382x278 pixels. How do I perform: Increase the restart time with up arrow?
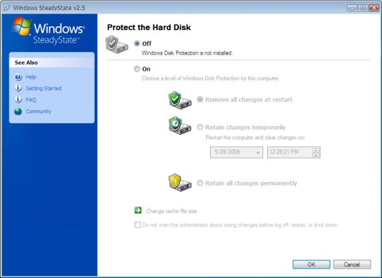pos(316,150)
